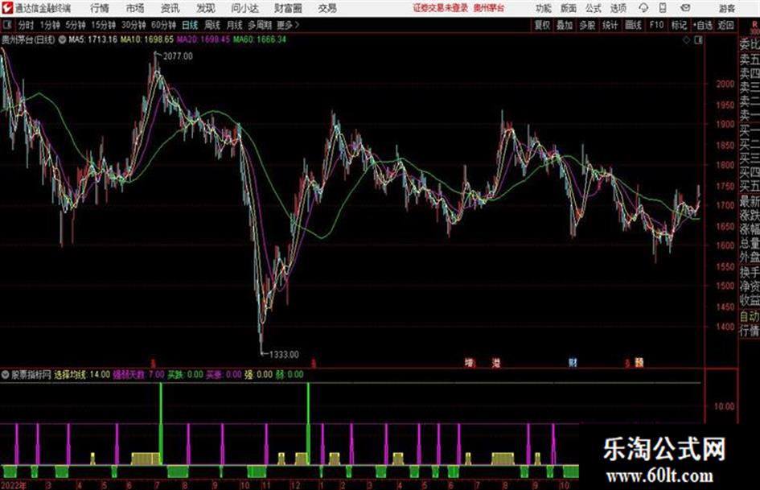Click the MA10: 1698.65 indicator value

pos(147,39)
